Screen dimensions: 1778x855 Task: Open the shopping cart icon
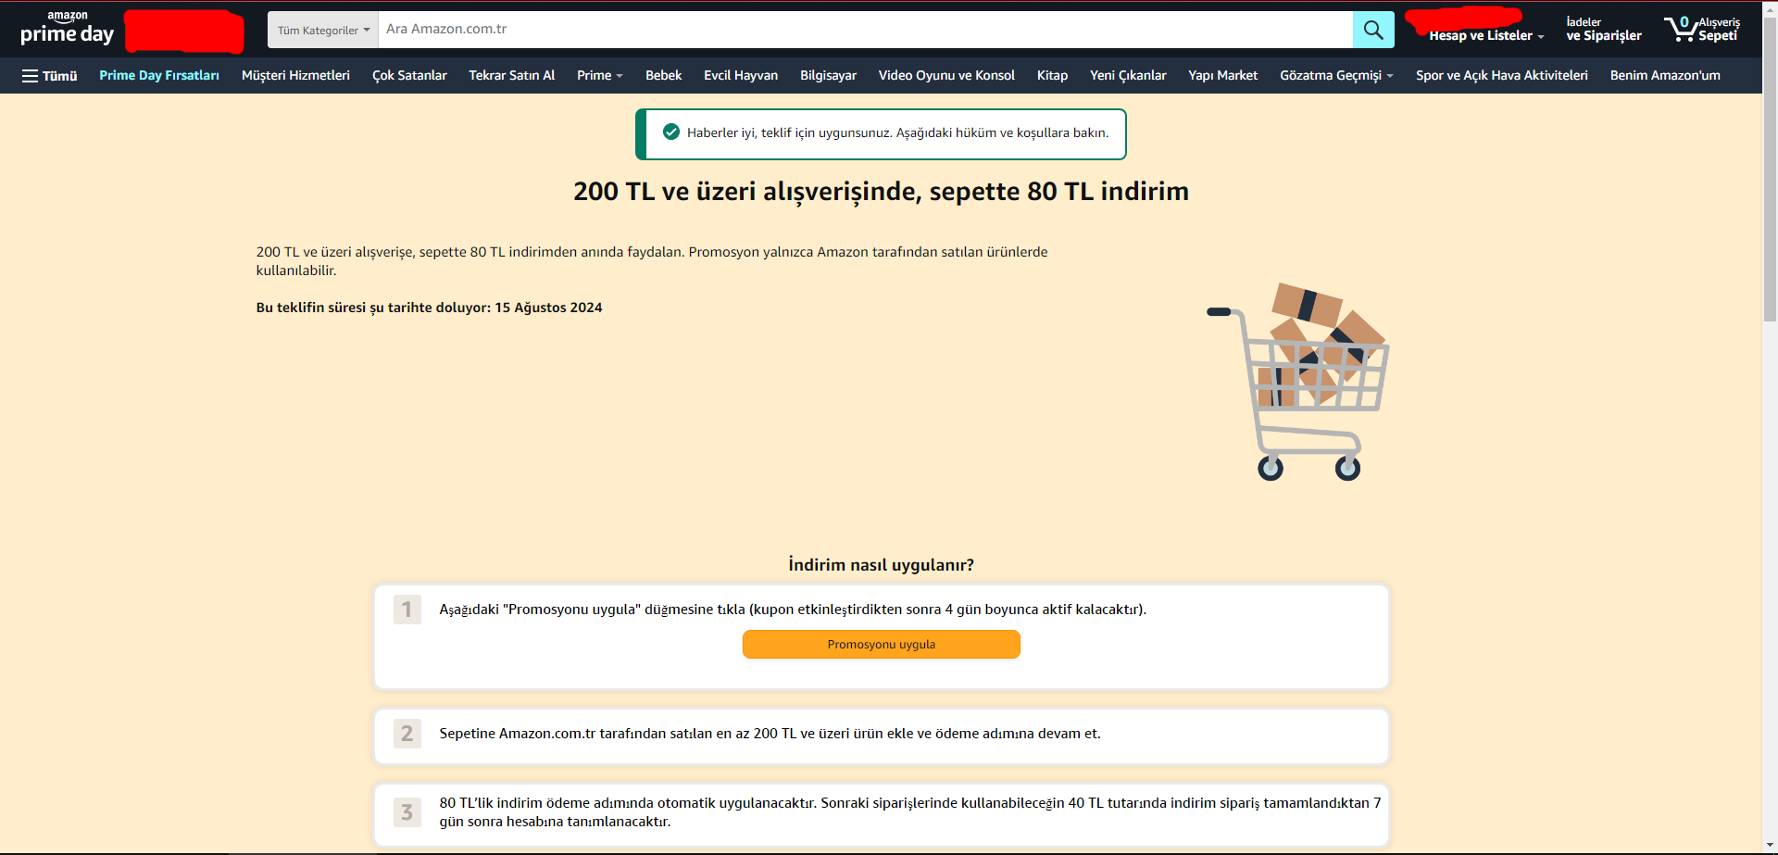click(x=1702, y=30)
